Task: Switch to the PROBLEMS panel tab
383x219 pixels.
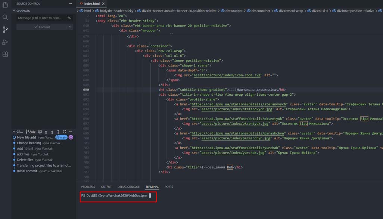Action: tap(88, 186)
